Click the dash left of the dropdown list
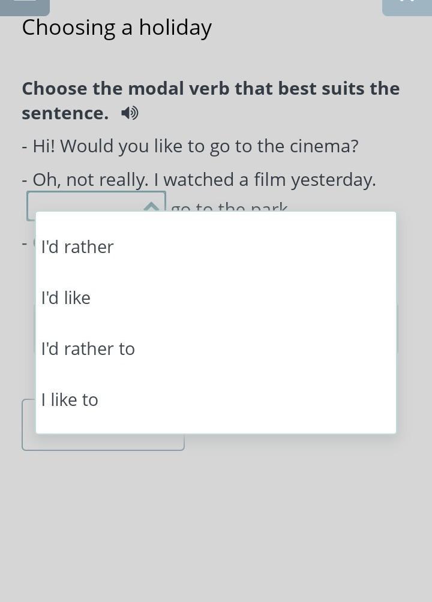This screenshot has height=602, width=432. 25,243
